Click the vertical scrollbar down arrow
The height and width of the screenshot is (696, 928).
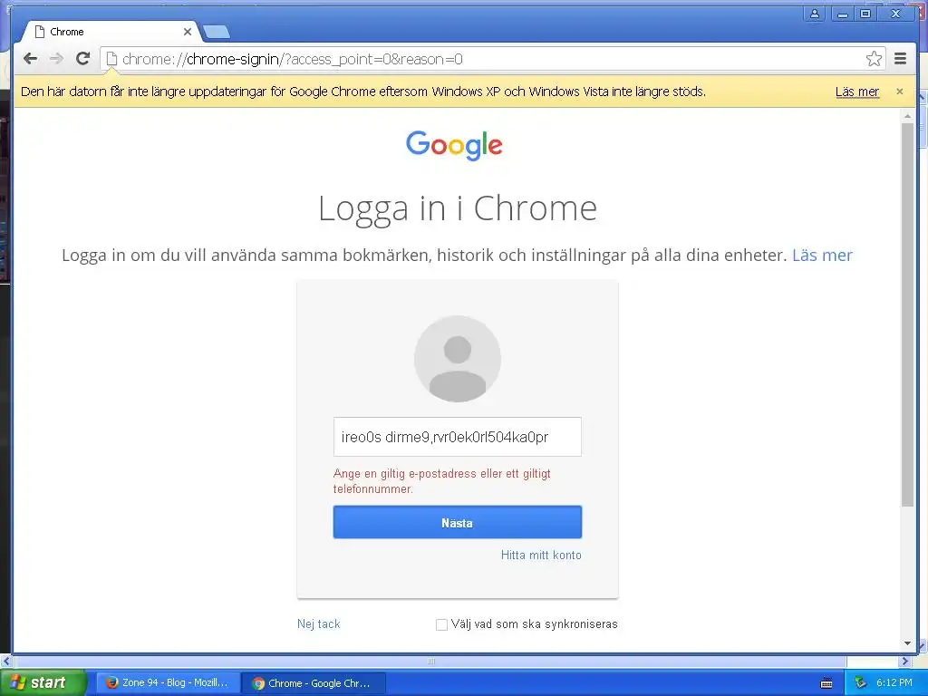coord(907,643)
